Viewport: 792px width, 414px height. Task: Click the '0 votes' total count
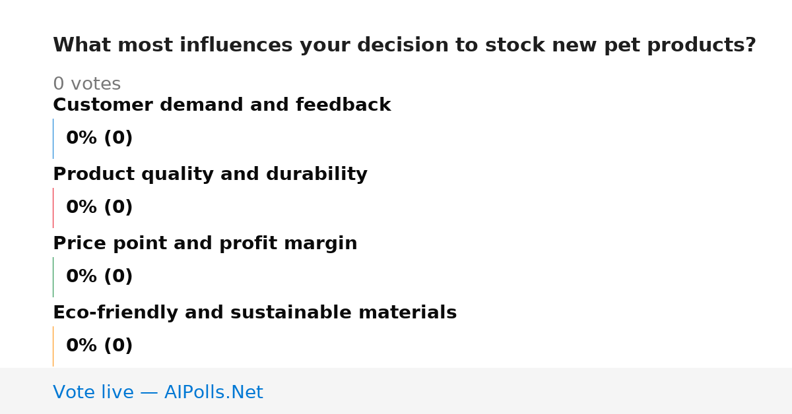pos(86,84)
